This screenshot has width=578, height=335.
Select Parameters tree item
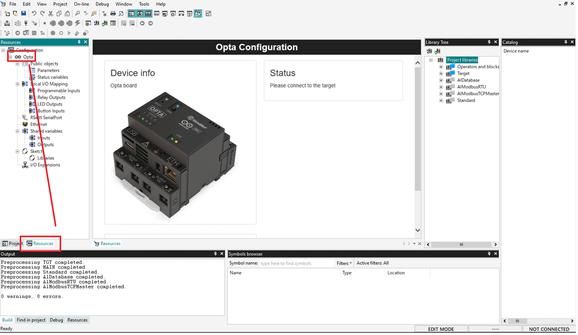[48, 70]
